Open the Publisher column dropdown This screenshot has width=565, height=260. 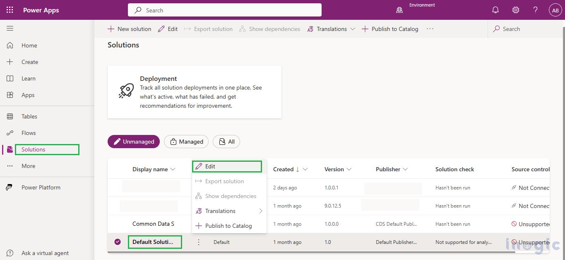[x=405, y=169]
